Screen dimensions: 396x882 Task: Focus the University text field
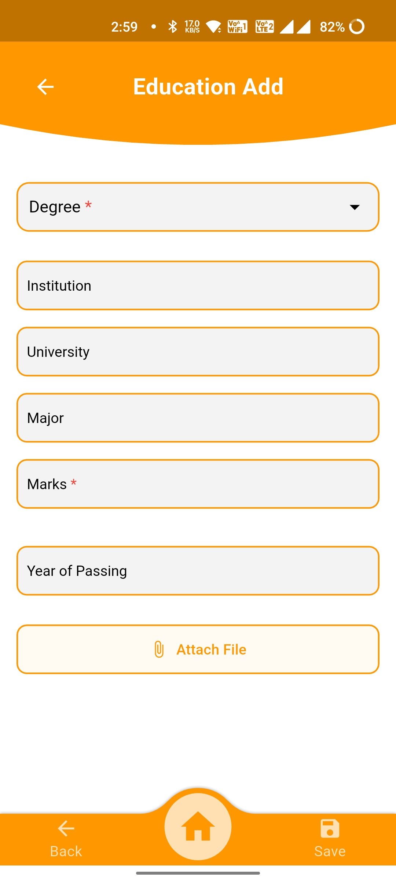pos(198,352)
